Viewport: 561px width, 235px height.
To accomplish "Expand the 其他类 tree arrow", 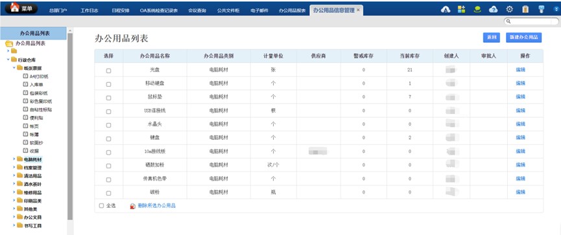I will pos(14,208).
